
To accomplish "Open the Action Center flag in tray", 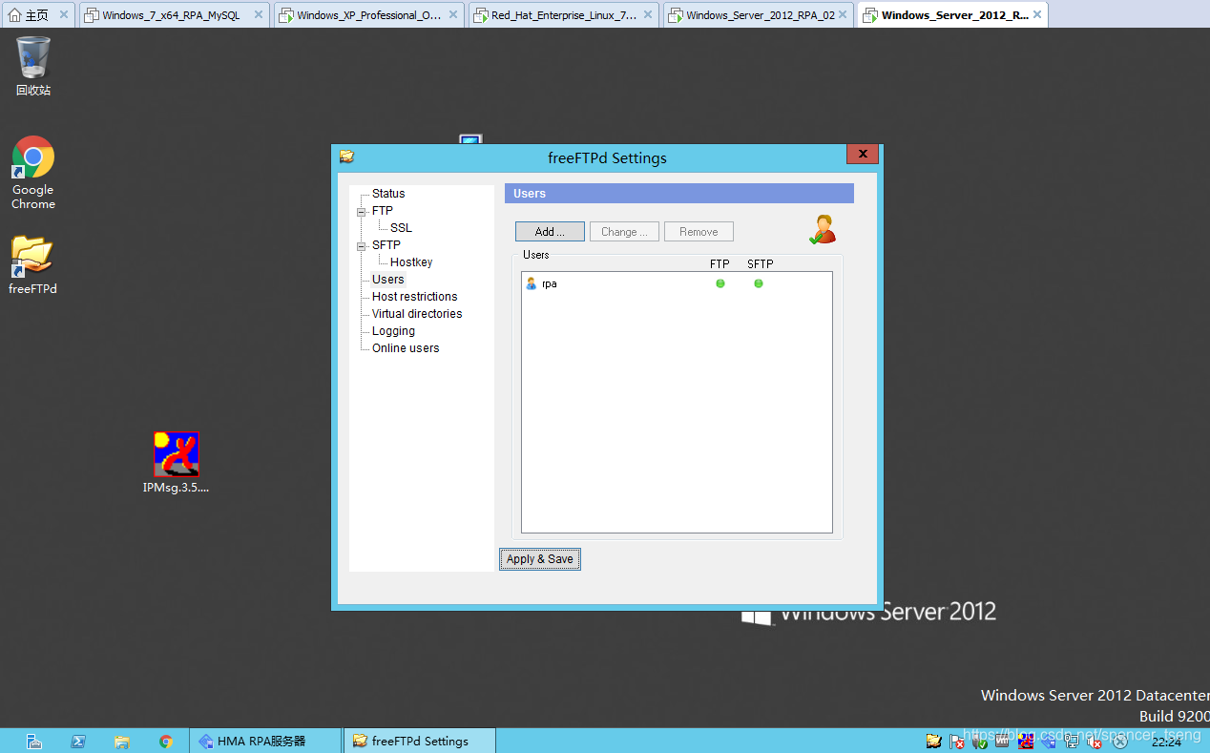I will [x=957, y=741].
